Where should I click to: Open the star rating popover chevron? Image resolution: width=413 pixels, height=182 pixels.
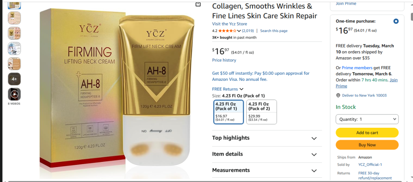(x=239, y=31)
